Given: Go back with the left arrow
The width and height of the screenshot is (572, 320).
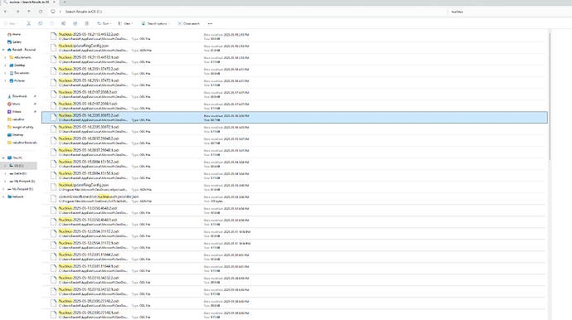Looking at the screenshot, I should click(x=6, y=12).
